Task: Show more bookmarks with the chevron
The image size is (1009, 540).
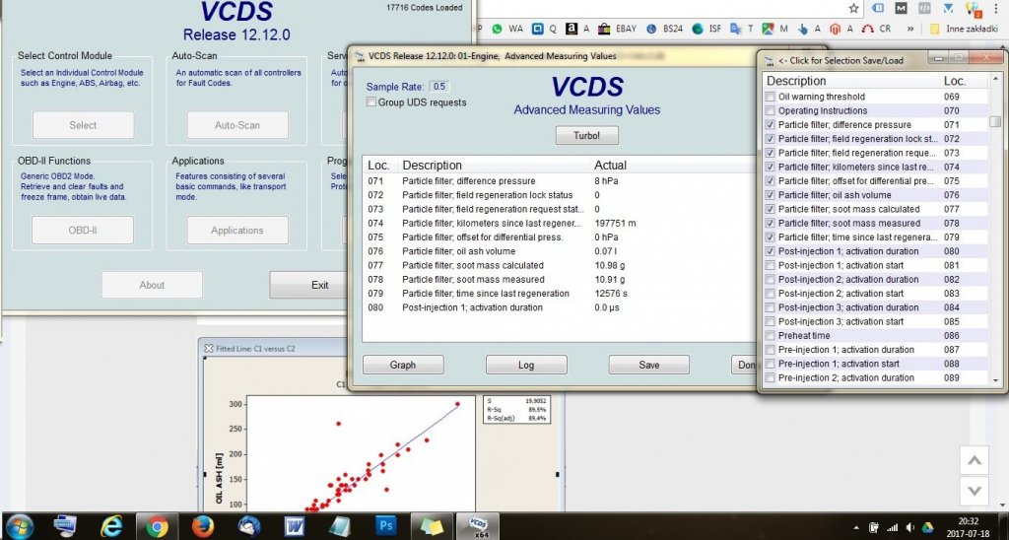Action: (910, 29)
